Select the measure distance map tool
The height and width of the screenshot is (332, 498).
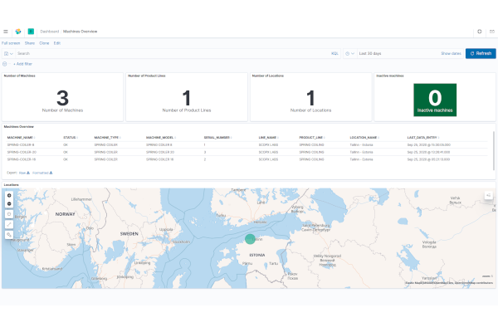tap(9, 224)
